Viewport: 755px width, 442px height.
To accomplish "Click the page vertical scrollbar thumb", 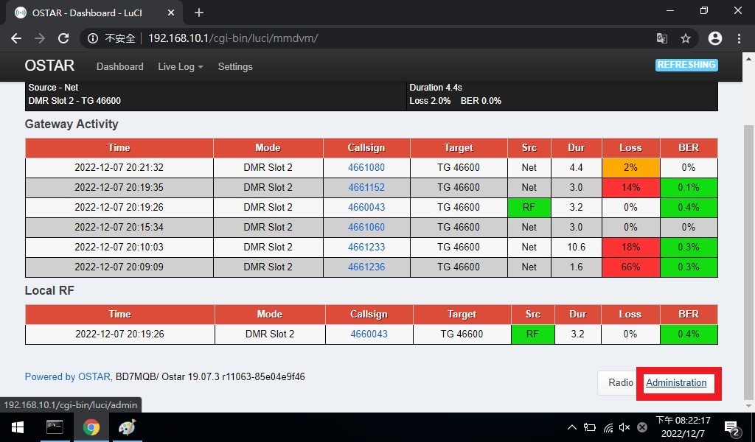I will [749, 262].
